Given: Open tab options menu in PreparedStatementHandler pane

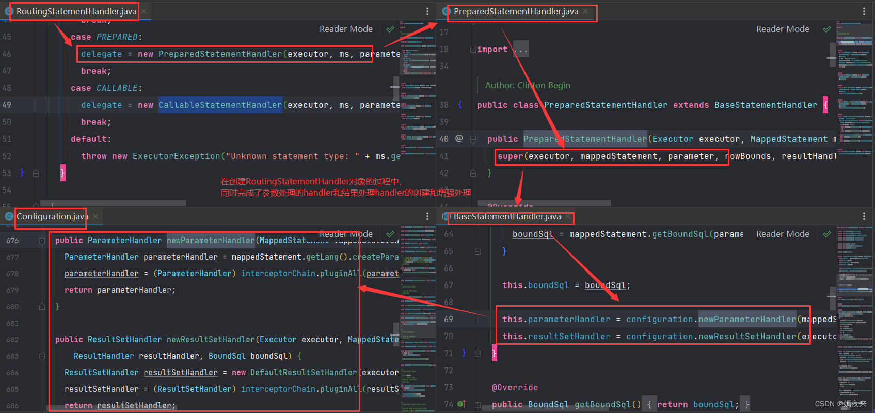Looking at the screenshot, I should click(x=864, y=11).
